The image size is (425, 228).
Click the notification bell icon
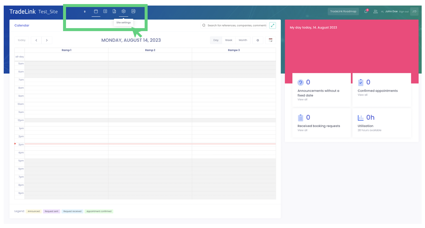(366, 11)
